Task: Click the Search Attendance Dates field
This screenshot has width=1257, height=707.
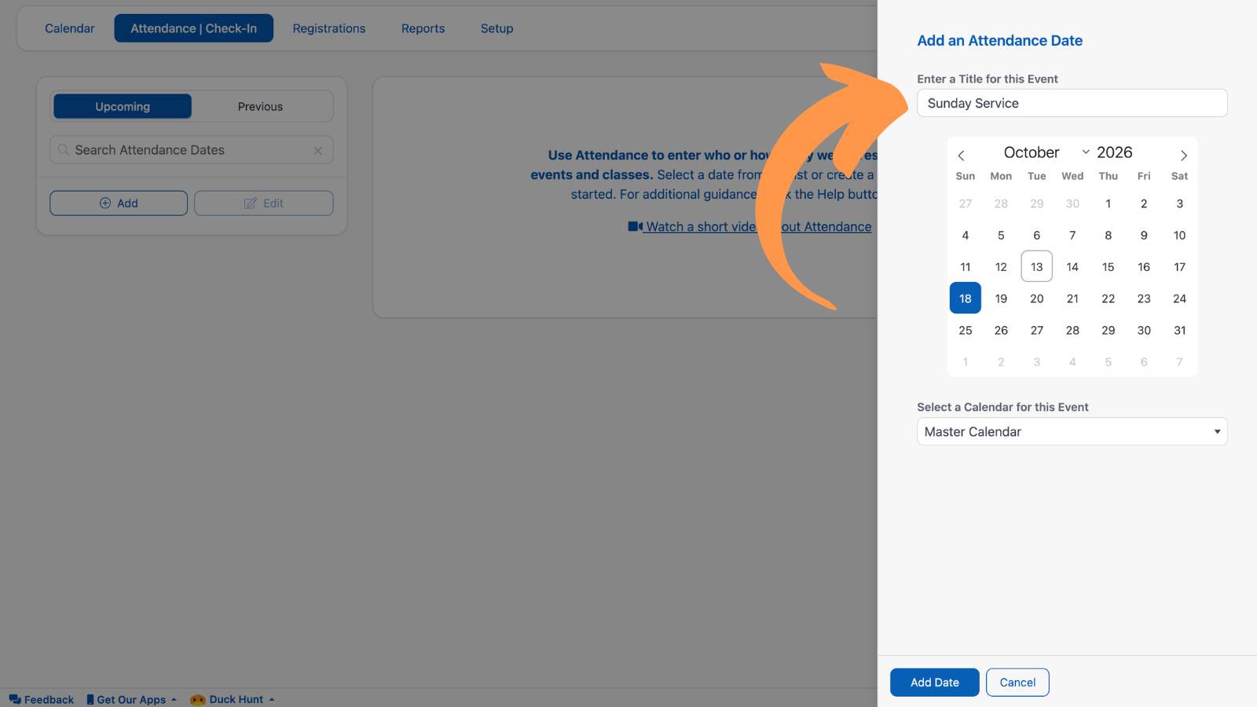Action: point(191,150)
